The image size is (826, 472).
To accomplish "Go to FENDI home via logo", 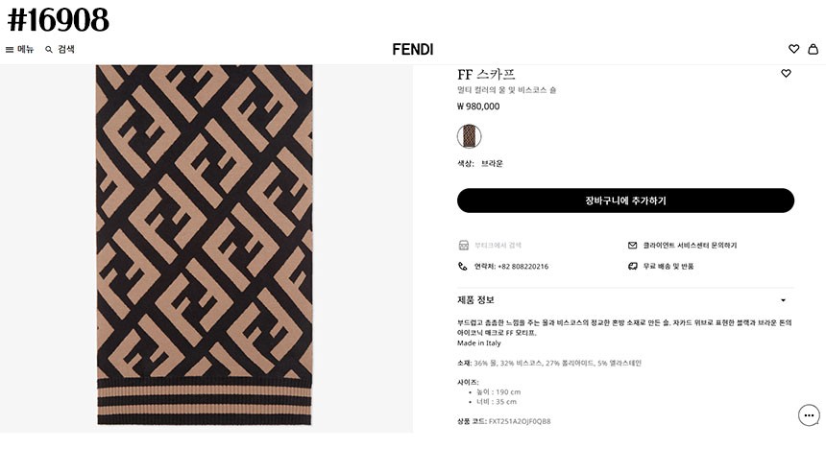I will [x=413, y=49].
